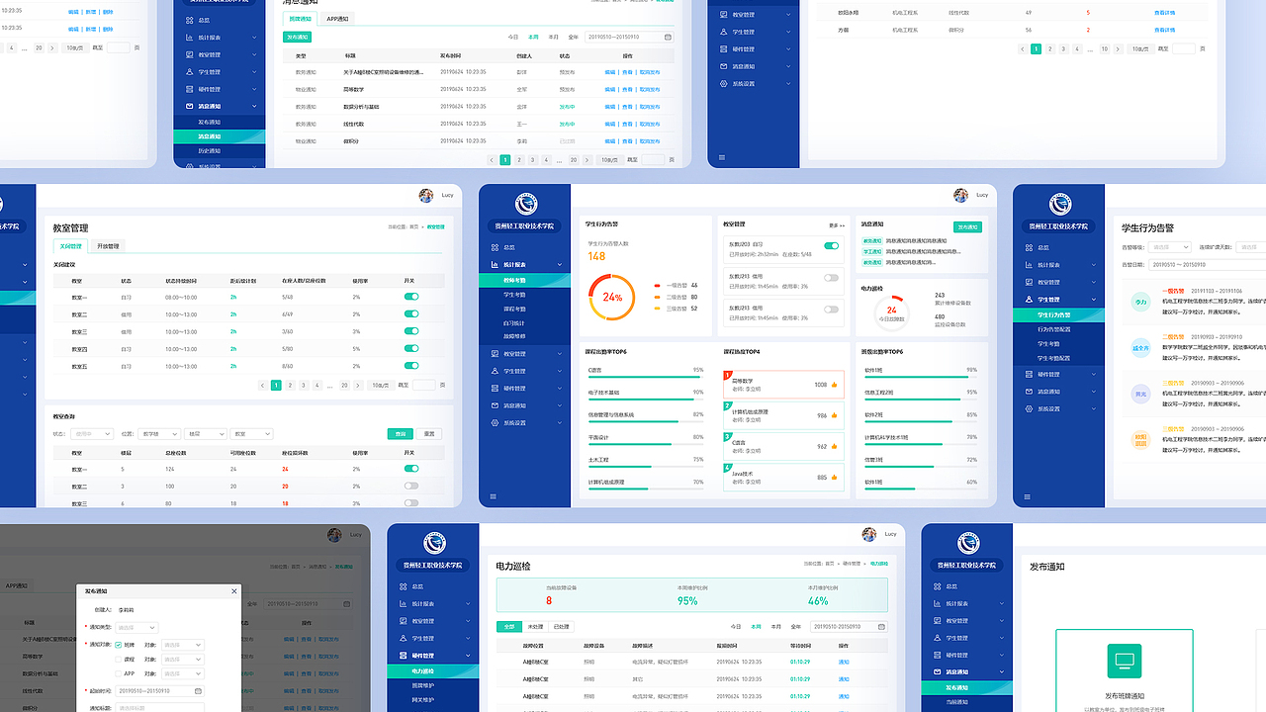Open the 告警等级 dropdown in the 学生行为告警 panel
This screenshot has height=712, width=1266.
click(1170, 247)
